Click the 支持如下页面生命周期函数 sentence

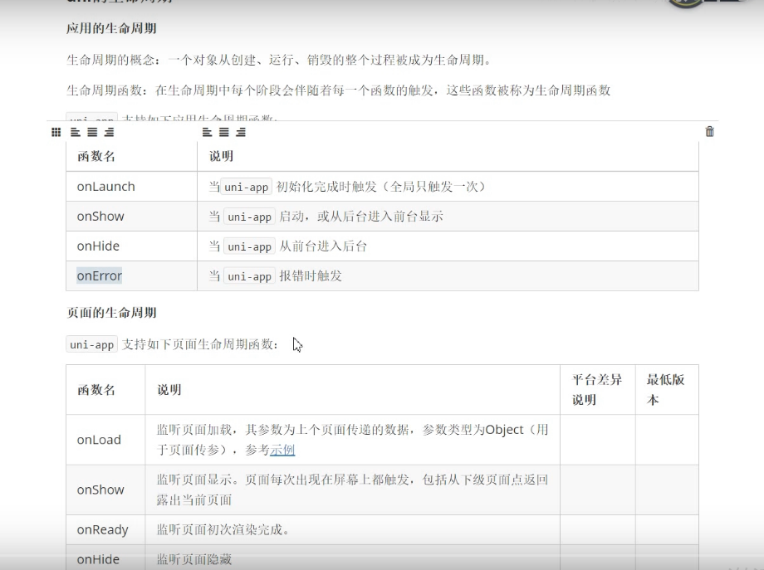tap(200, 344)
